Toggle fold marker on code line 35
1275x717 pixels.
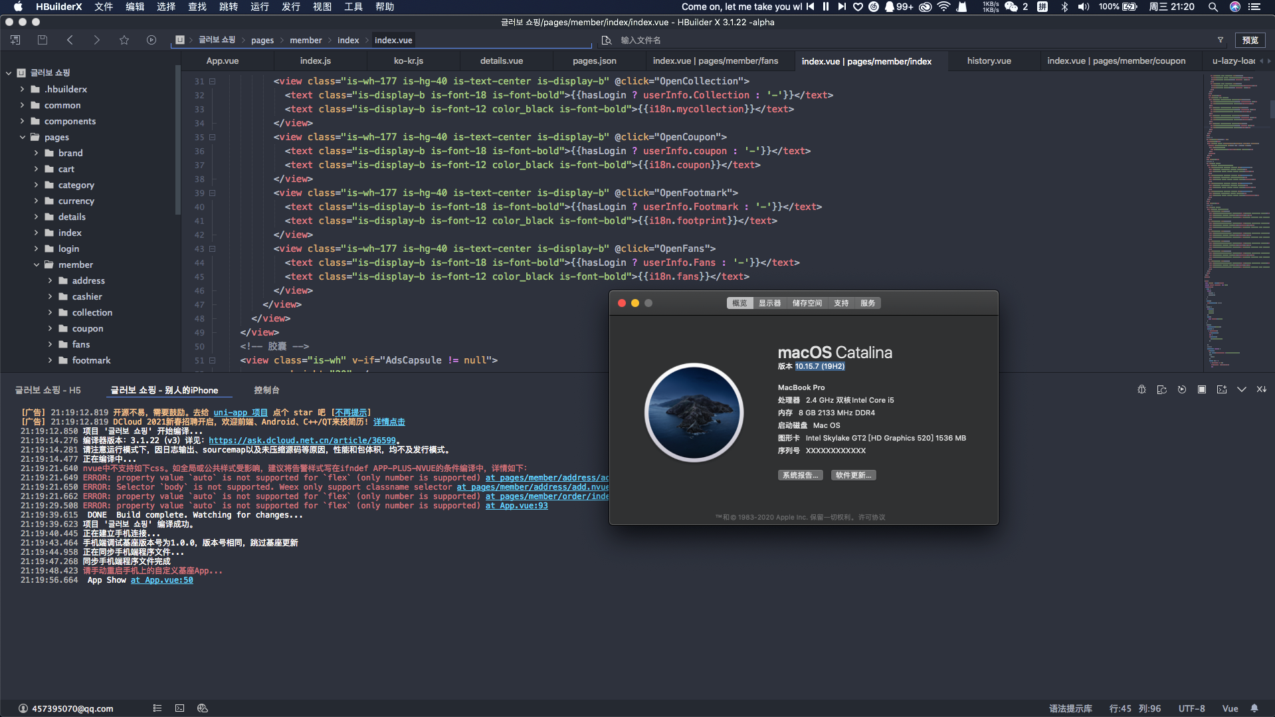point(213,137)
